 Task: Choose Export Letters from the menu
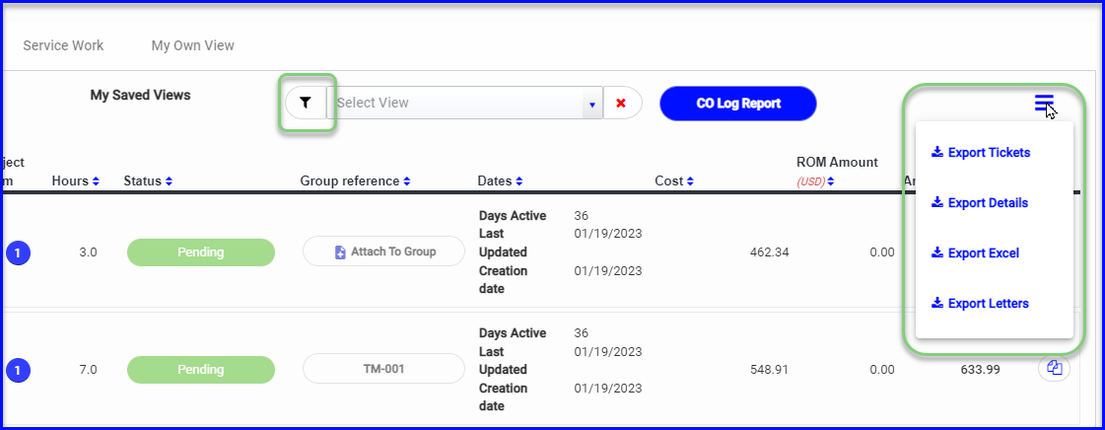click(980, 304)
